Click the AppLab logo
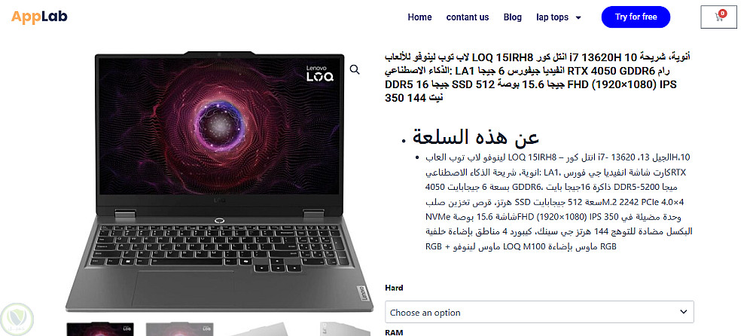The width and height of the screenshot is (753, 336). (x=39, y=17)
